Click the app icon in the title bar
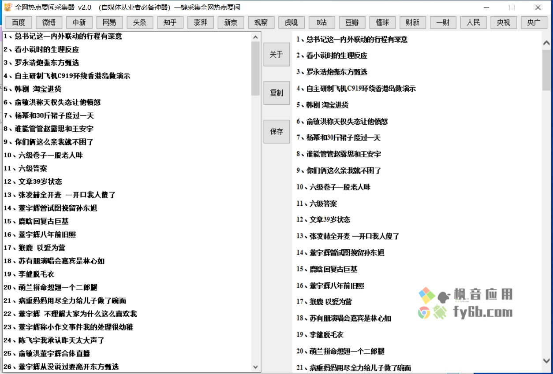553x374 pixels. (x=7, y=7)
